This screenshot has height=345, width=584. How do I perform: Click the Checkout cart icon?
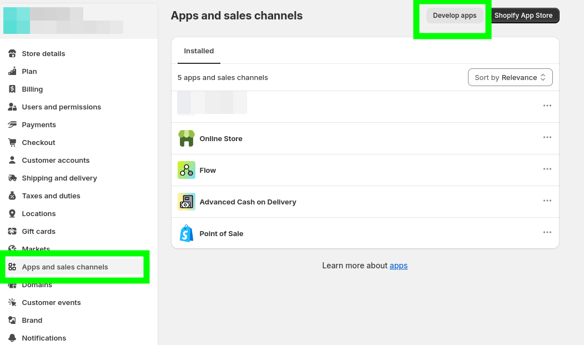(12, 143)
